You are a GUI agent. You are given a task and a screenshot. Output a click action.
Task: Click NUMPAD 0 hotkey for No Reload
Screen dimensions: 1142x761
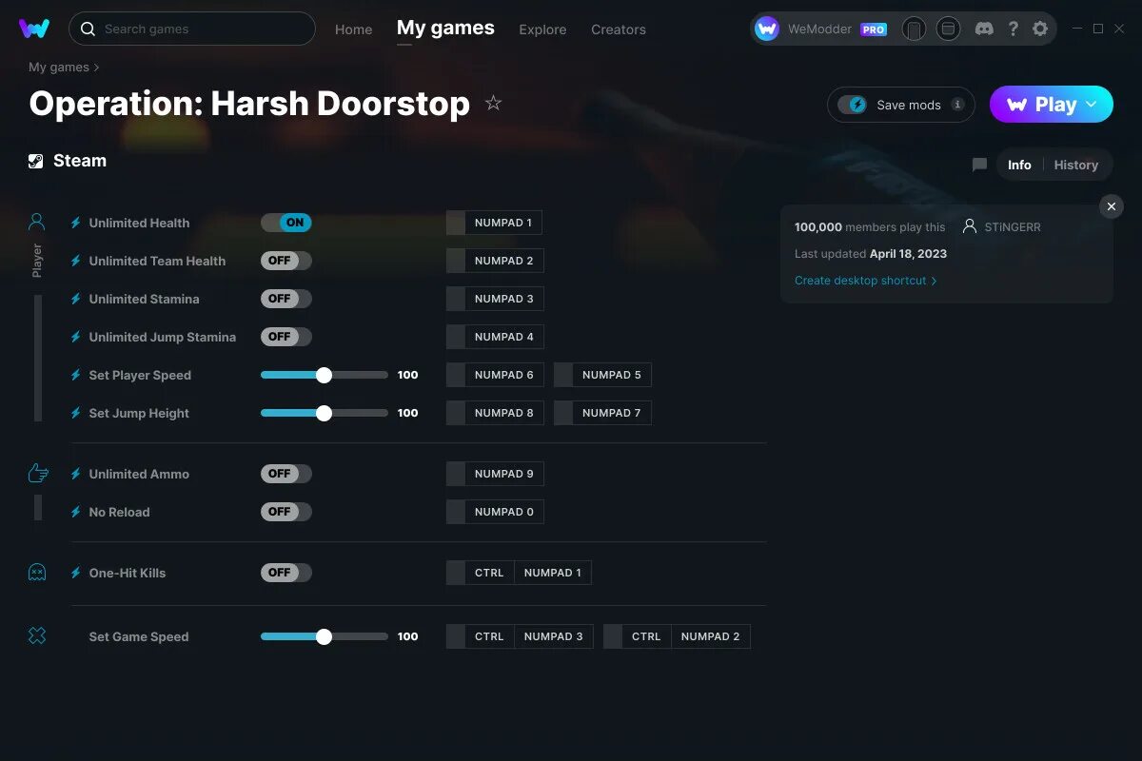click(x=494, y=512)
